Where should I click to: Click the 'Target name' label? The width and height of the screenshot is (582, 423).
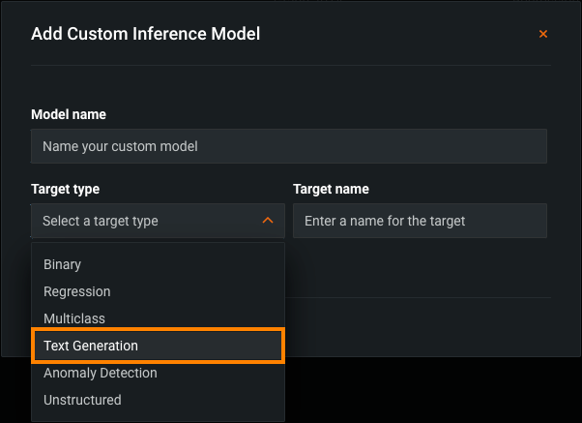coord(331,189)
